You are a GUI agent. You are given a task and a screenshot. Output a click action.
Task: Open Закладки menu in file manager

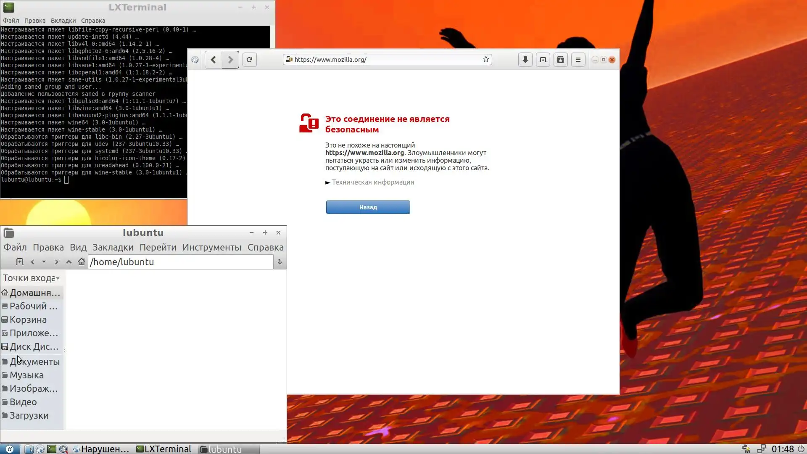(x=113, y=248)
